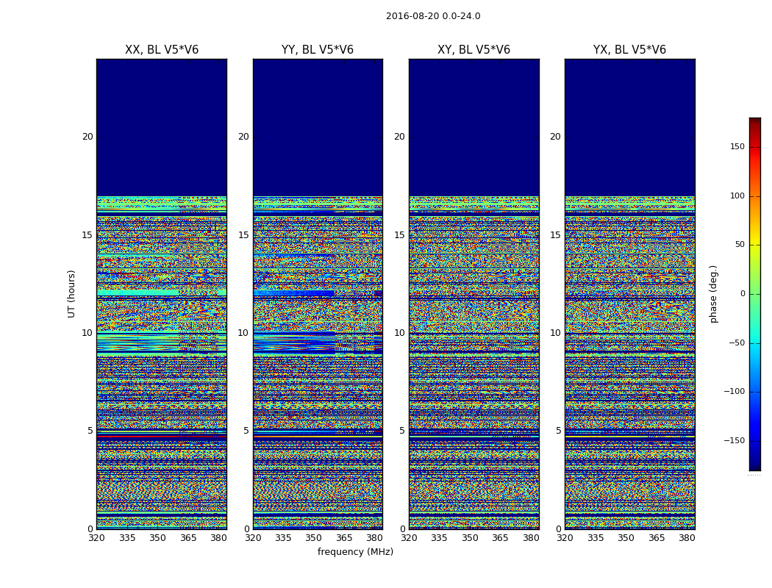Click colorbar tick label 150
The image size is (772, 588).
(737, 146)
